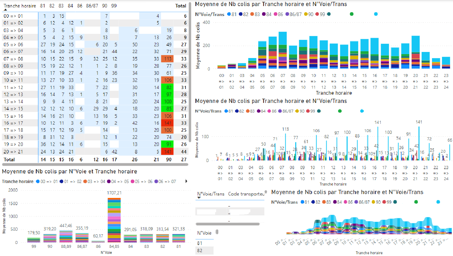Screen dimensions: 453x256
Task: Click data label 447,46 in N°Voie chart
Action: click(x=66, y=226)
